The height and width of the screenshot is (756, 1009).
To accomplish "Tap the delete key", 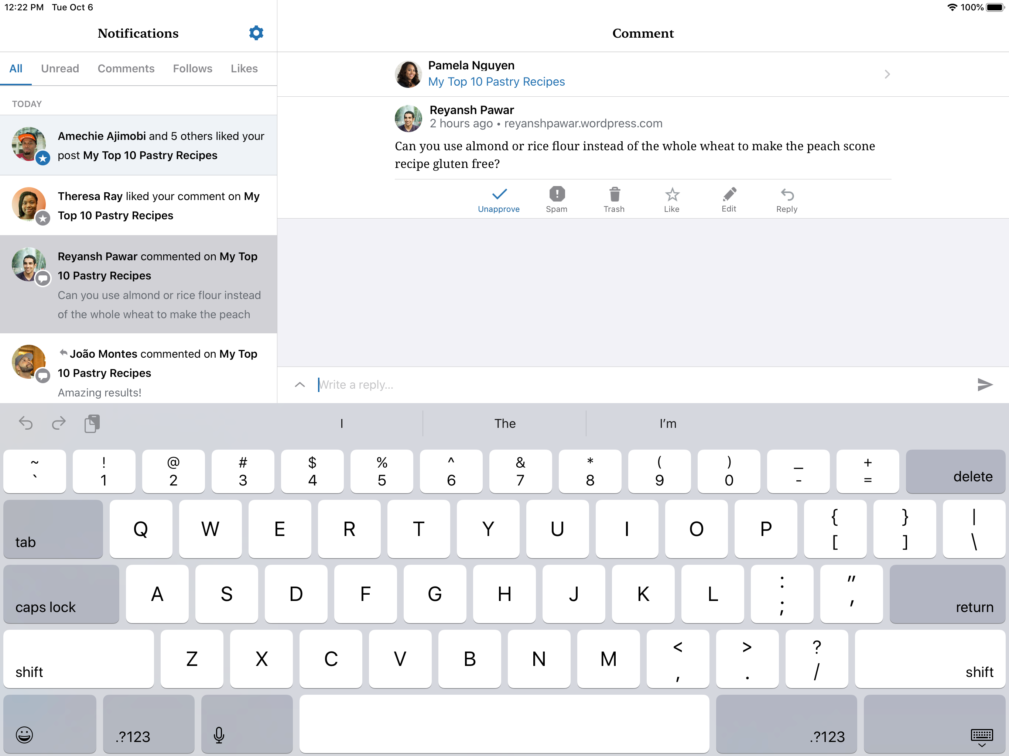I will click(x=955, y=471).
